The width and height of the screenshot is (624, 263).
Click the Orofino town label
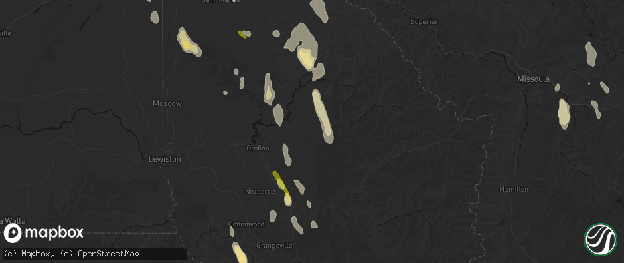(258, 148)
